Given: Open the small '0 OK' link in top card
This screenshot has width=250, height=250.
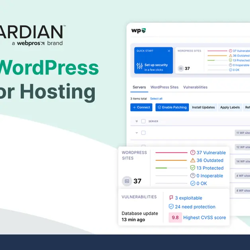Looking at the screenshot, I should (x=234, y=70).
